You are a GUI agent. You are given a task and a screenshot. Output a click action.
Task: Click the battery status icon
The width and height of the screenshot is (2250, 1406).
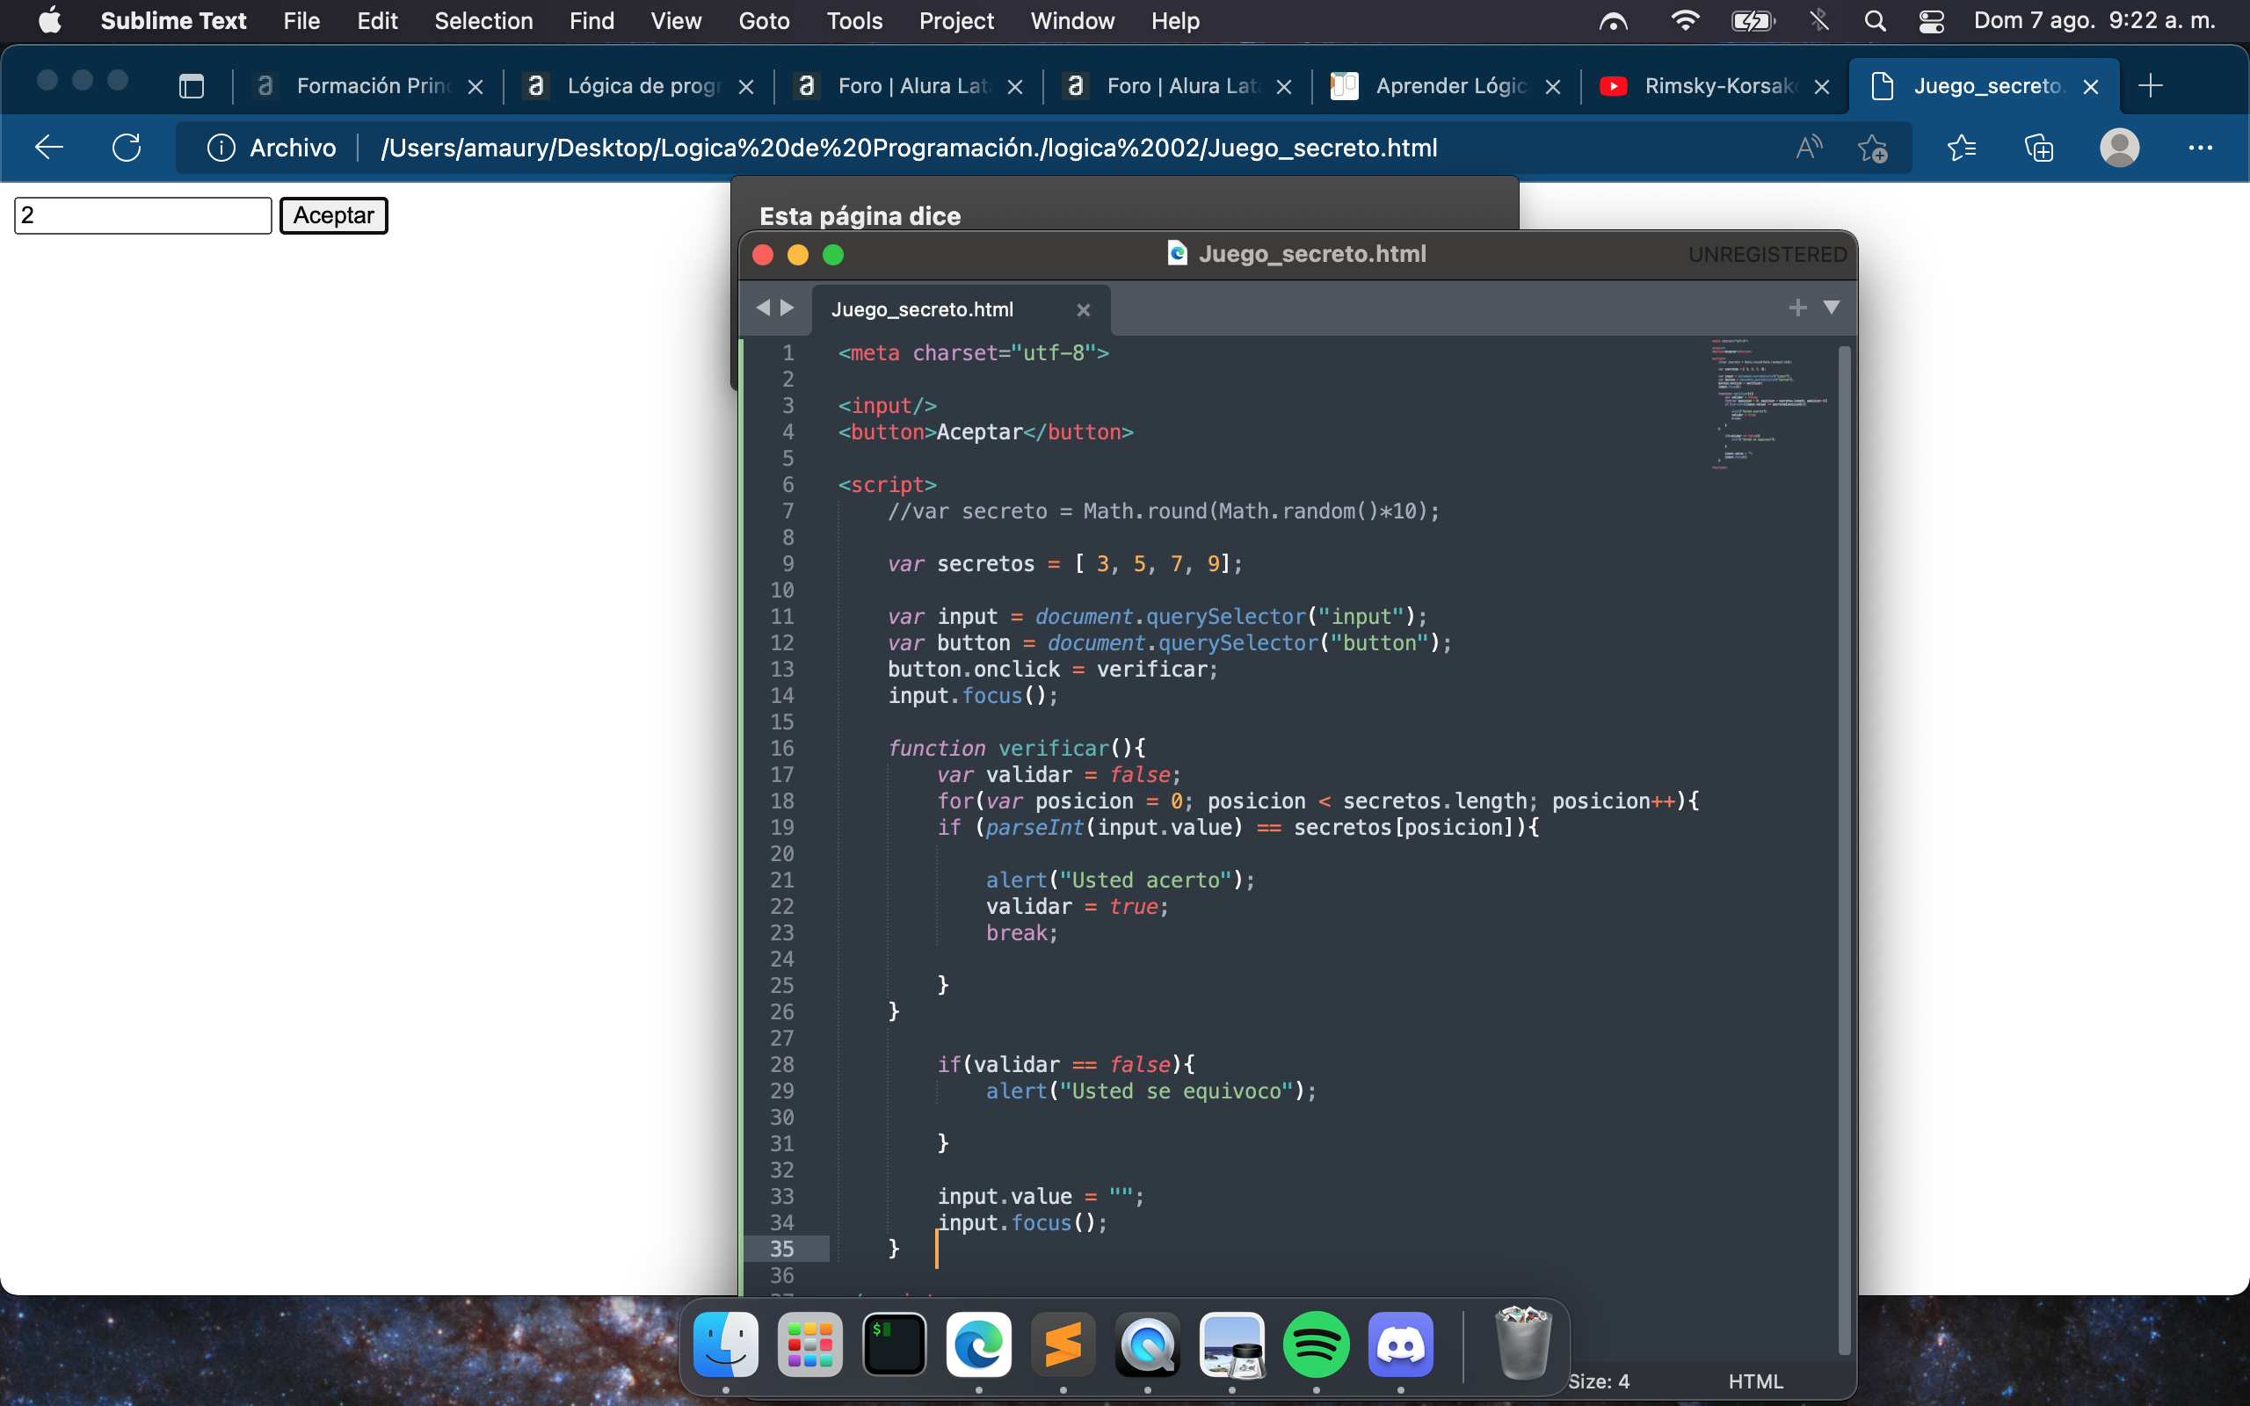1753,20
